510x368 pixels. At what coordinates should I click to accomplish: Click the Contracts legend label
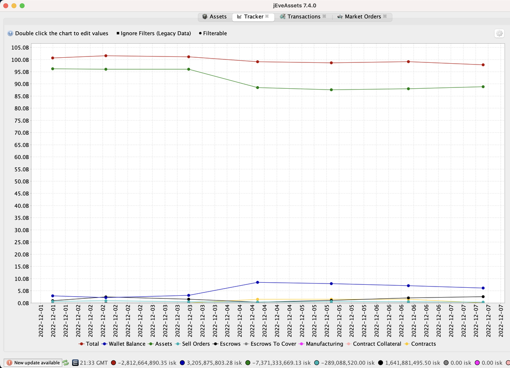coord(423,344)
